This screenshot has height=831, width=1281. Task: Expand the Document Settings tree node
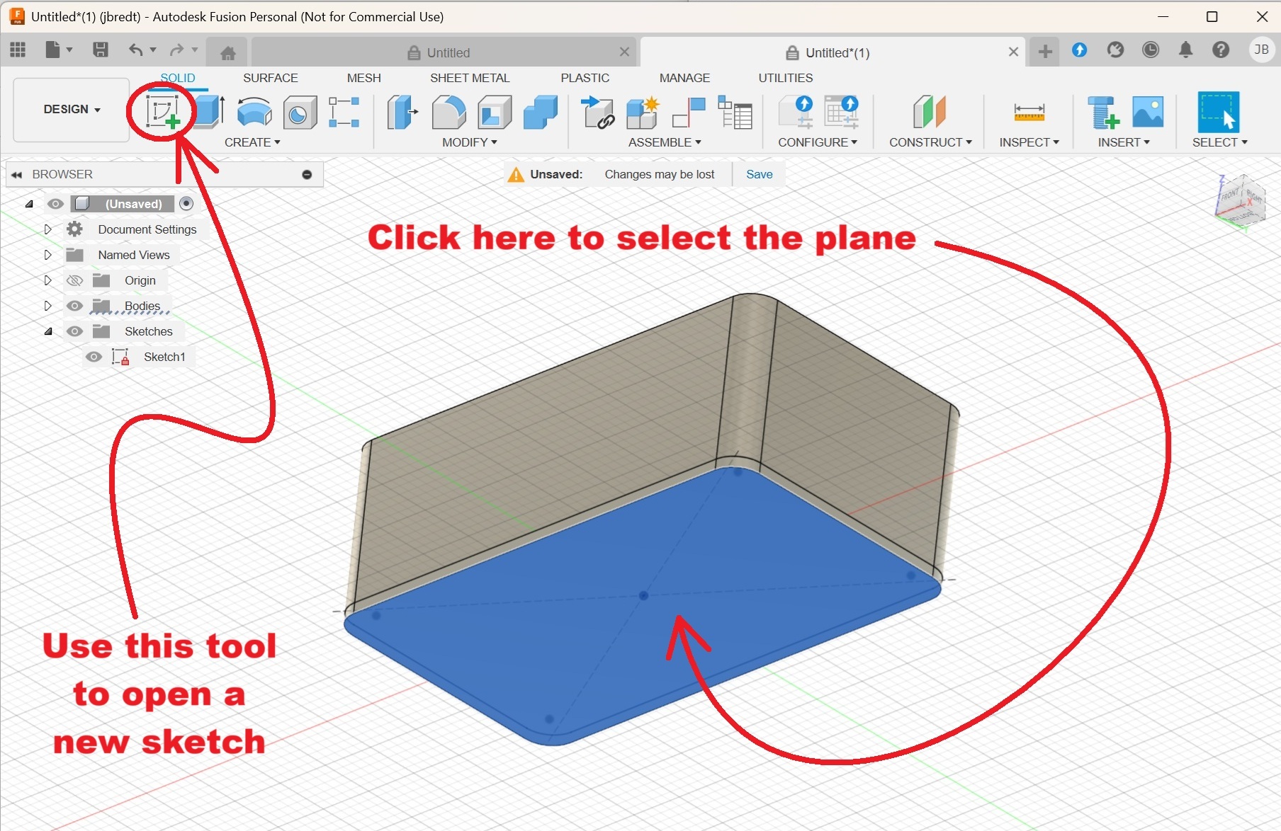pyautogui.click(x=47, y=229)
